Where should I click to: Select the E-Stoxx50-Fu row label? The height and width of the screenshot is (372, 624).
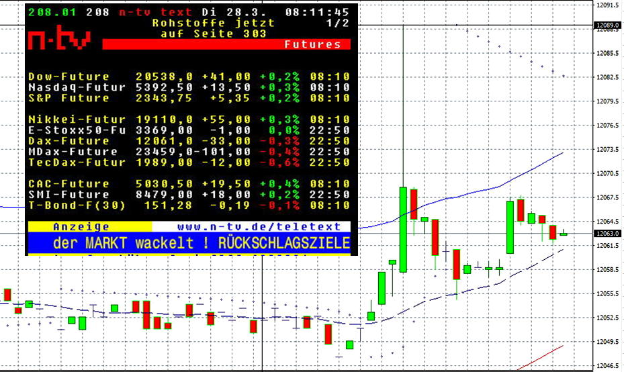(77, 130)
